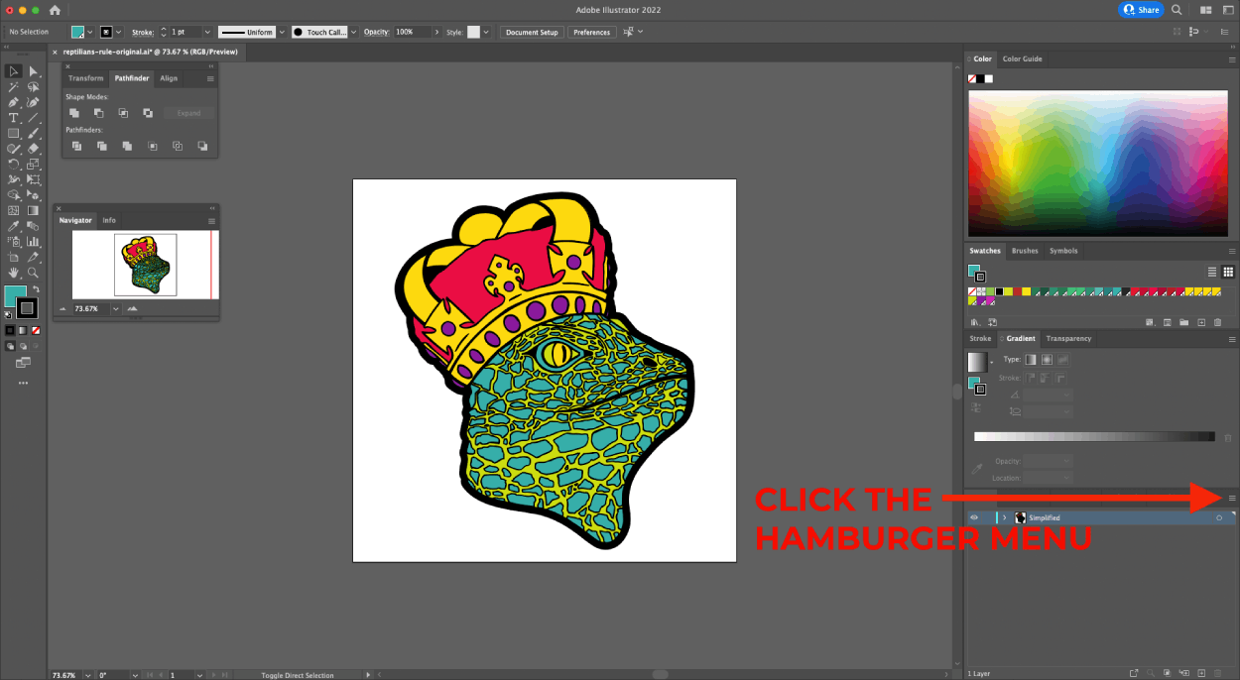Viewport: 1240px width, 680px height.
Task: Open the Brushes panel tab
Action: pos(1025,250)
